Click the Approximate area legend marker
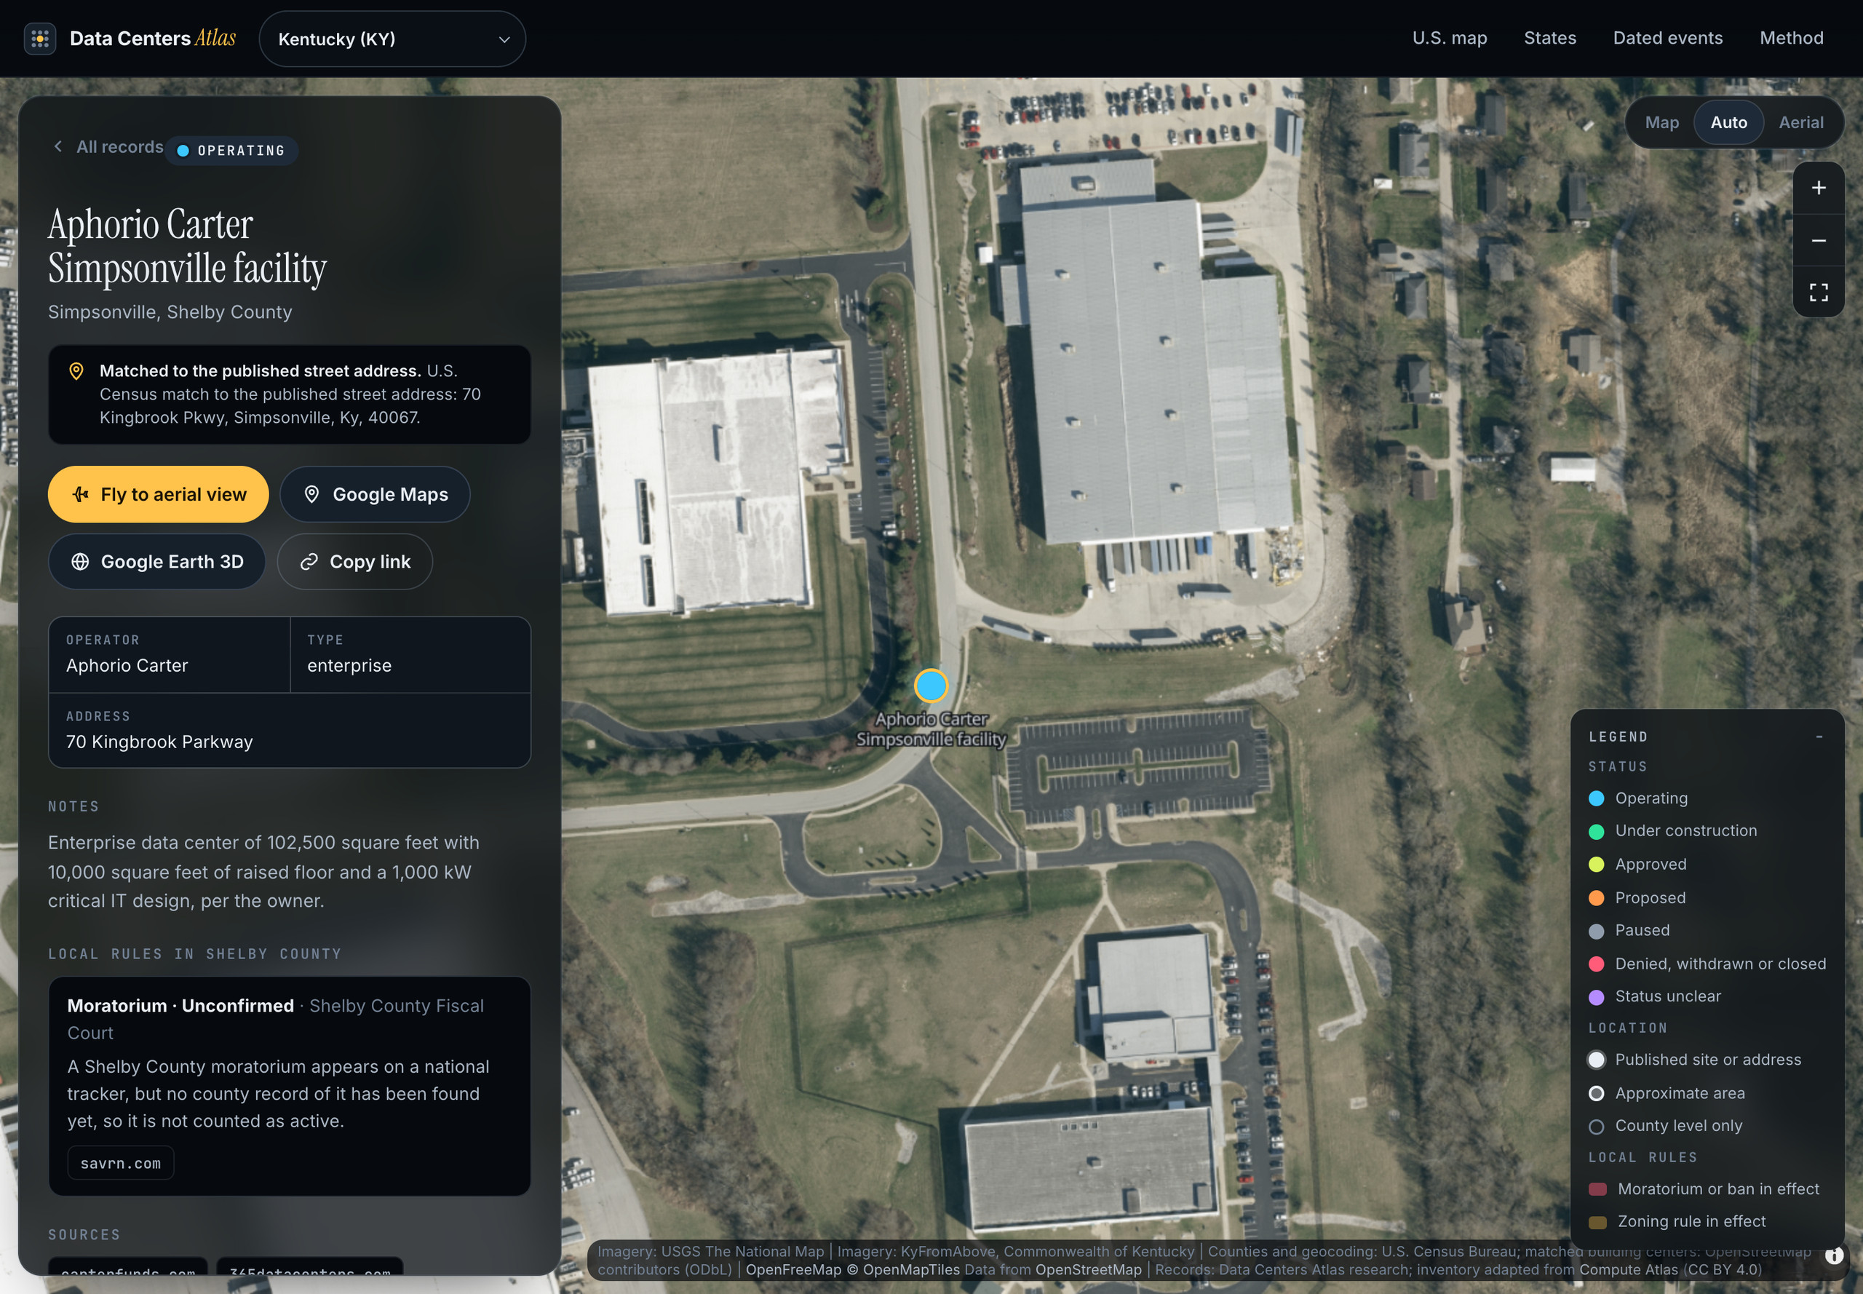The width and height of the screenshot is (1863, 1294). coord(1596,1094)
